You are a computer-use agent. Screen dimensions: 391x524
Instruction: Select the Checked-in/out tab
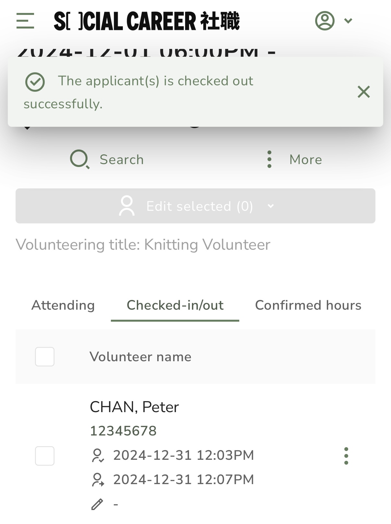point(175,305)
